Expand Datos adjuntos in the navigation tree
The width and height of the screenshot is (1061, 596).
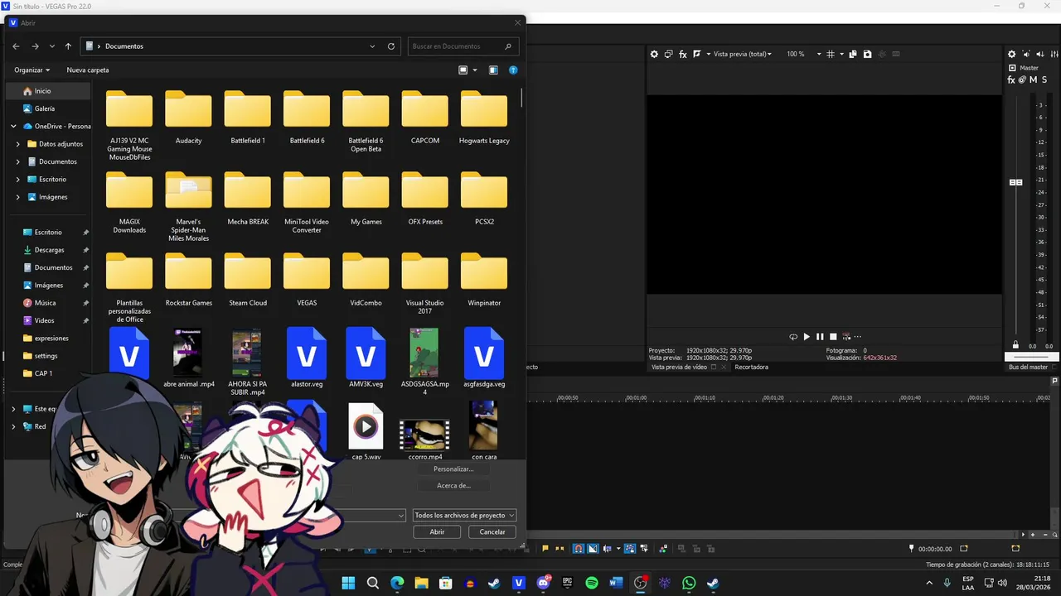pos(18,144)
